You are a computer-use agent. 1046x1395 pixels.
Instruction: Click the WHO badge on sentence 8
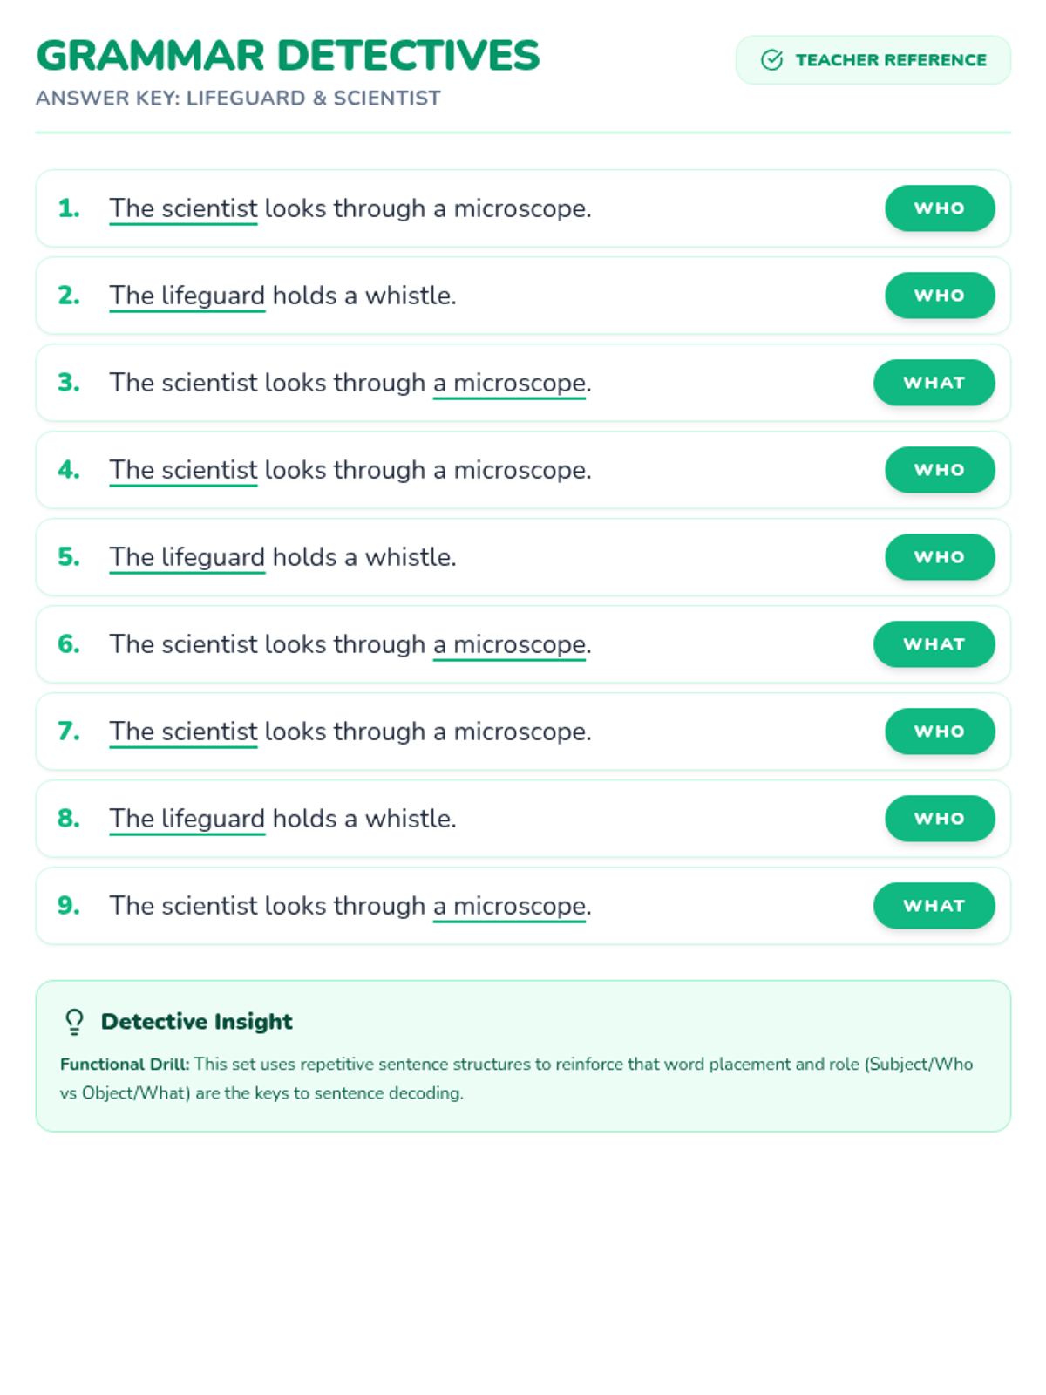940,819
